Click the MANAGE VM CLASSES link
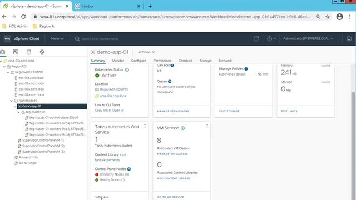Image resolution: width=356 pixels, height=200 pixels. (172, 154)
